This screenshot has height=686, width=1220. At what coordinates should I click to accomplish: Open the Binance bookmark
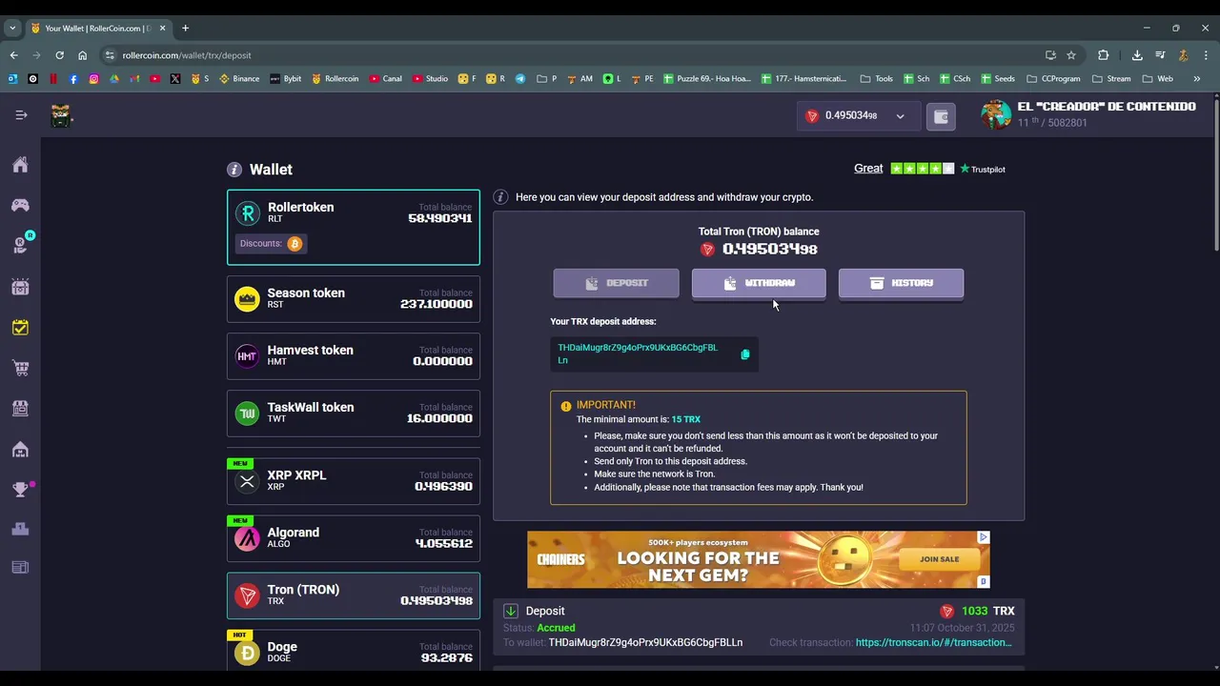(x=239, y=79)
